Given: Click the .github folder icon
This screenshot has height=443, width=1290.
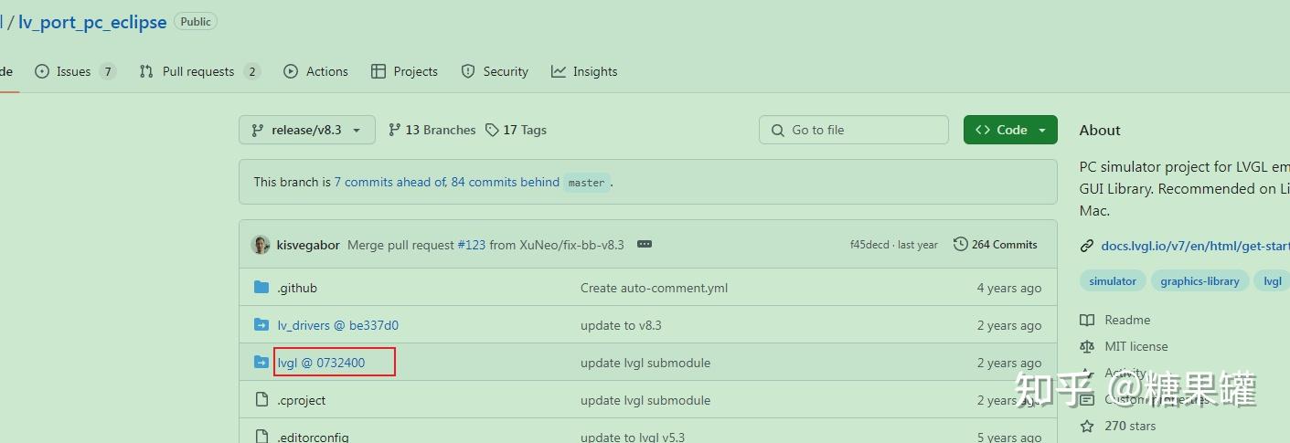Looking at the screenshot, I should coord(261,288).
